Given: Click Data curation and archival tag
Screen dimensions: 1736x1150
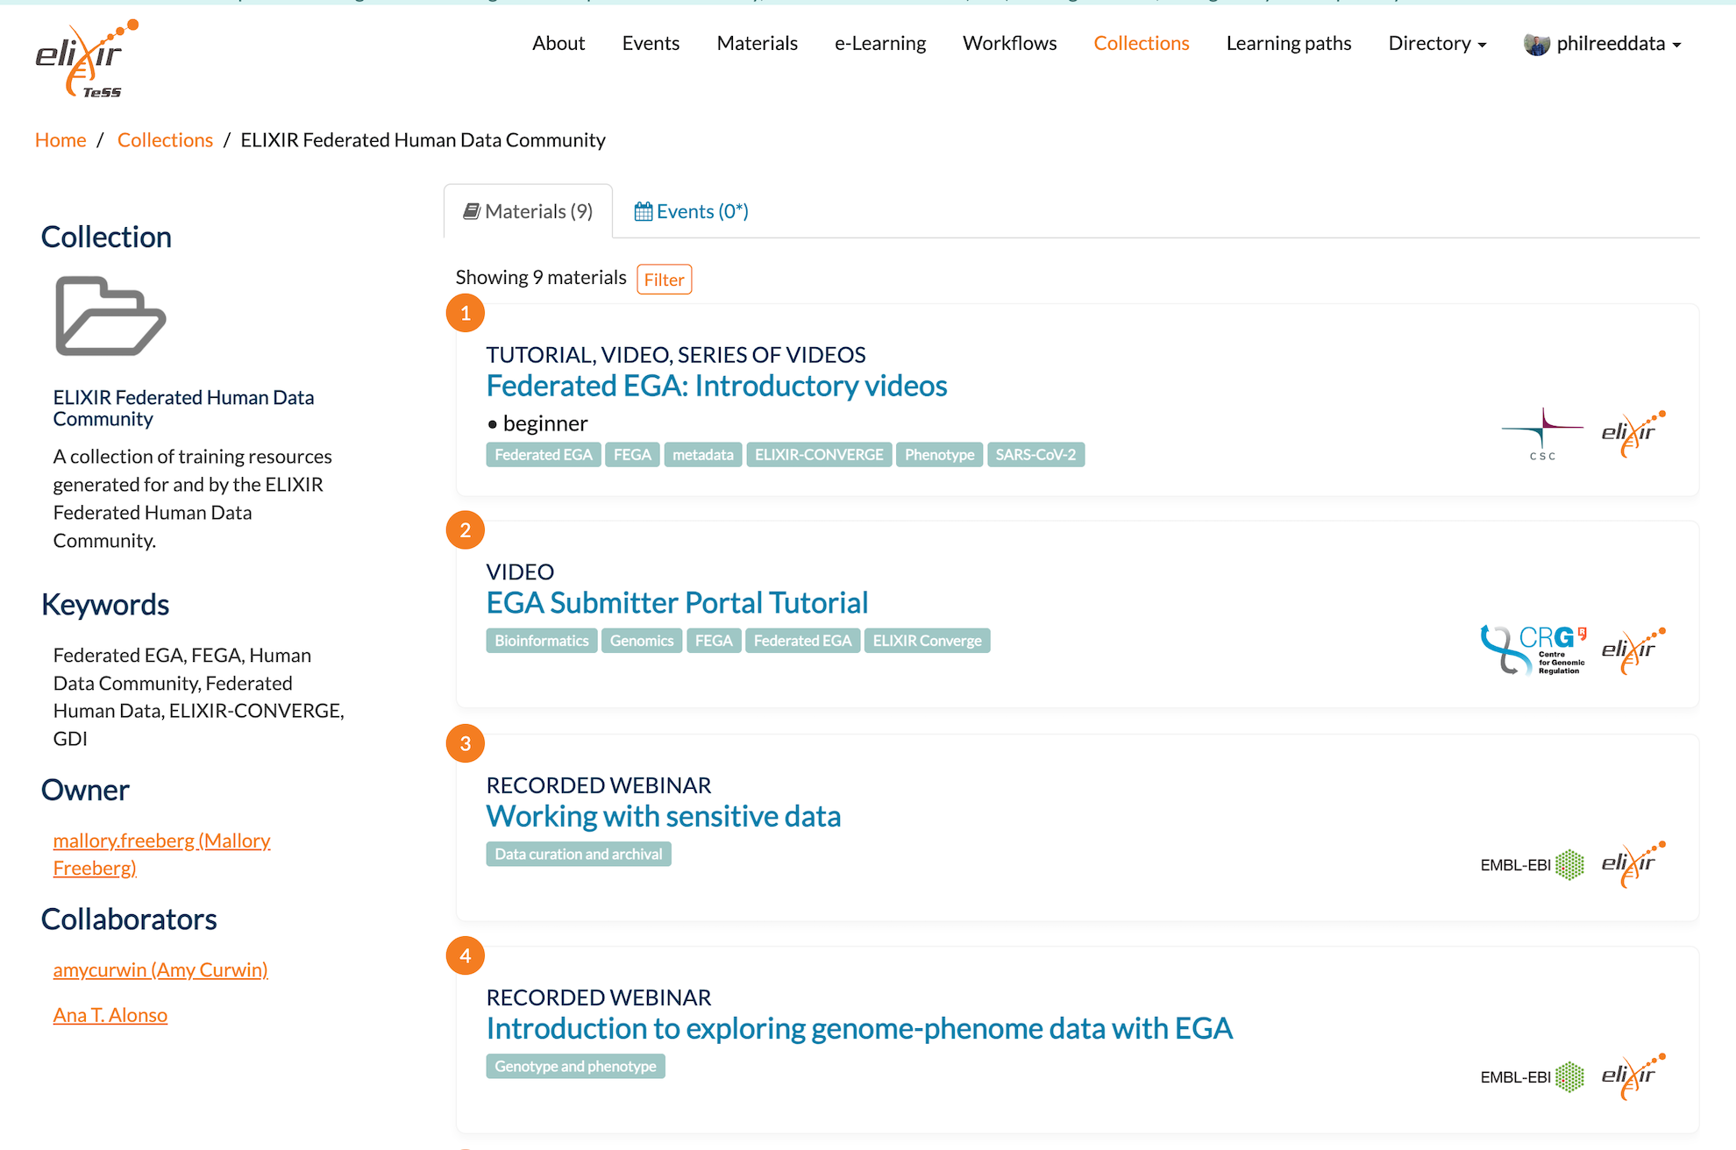Looking at the screenshot, I should (x=578, y=854).
